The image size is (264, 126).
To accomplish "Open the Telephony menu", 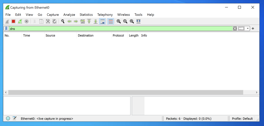I will coord(105,15).
